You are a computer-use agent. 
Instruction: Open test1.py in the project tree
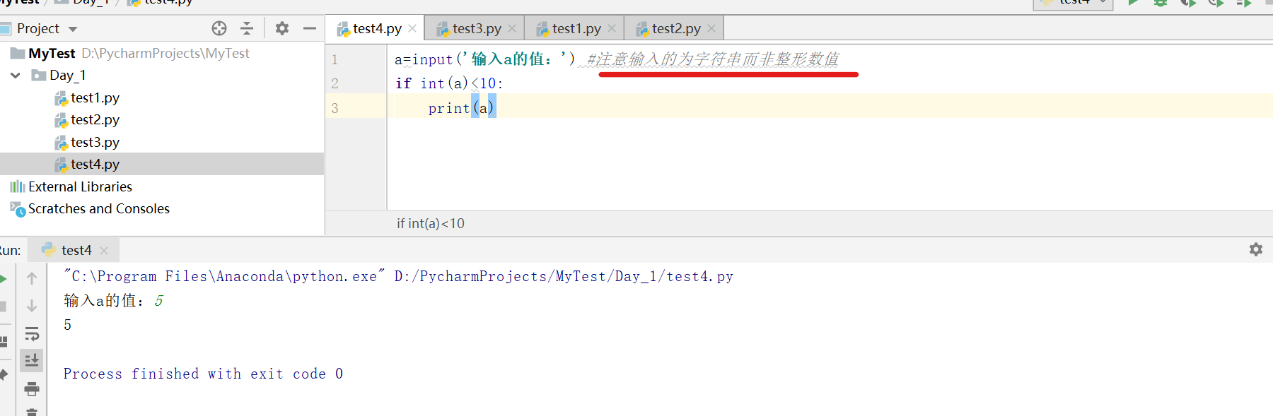pyautogui.click(x=95, y=97)
